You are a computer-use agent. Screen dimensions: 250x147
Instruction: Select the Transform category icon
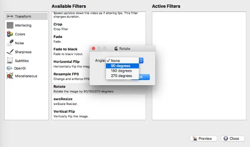10,16
